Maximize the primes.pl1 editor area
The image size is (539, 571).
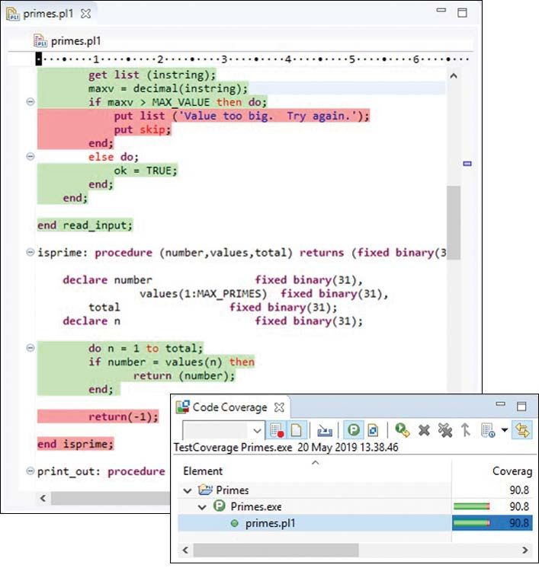tap(463, 12)
